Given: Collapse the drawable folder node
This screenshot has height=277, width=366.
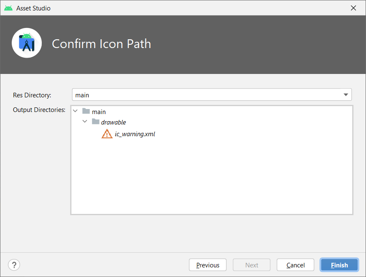Looking at the screenshot, I should click(85, 122).
